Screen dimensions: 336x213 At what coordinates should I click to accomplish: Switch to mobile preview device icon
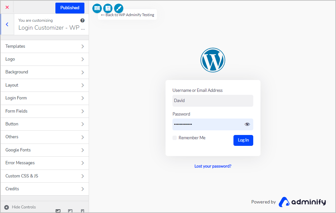[82, 211]
